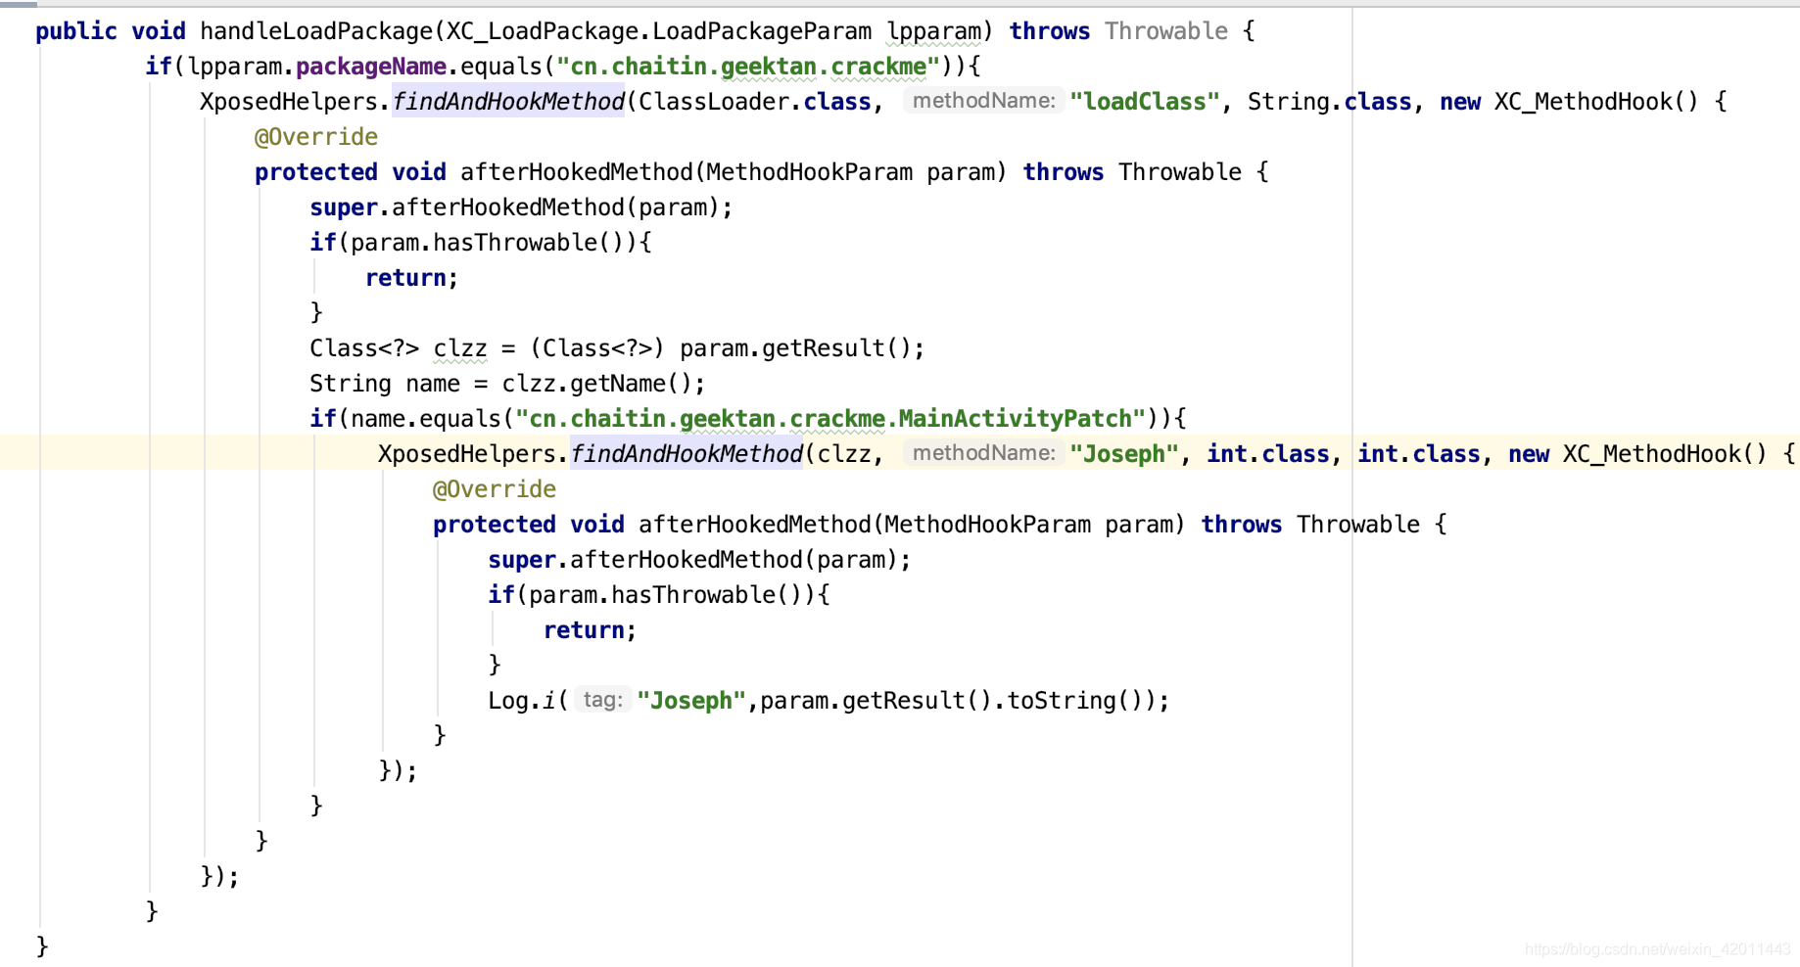
Task: Click the super.afterHookedMethod(param) call
Action: 519,207
